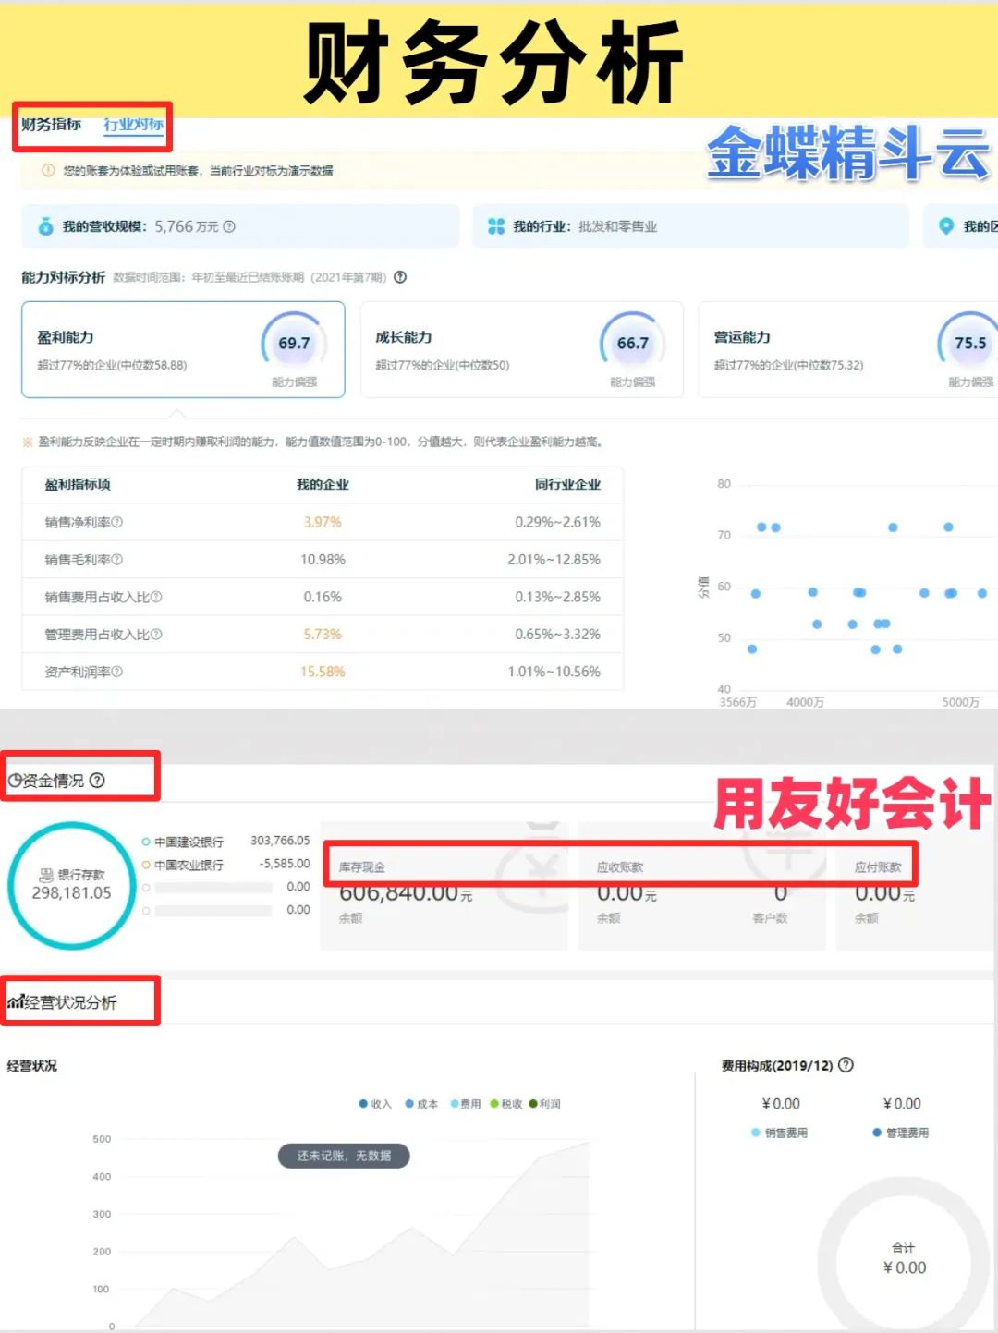
Task: Click the 中国建设银行 legend color dot
Action: pyautogui.click(x=146, y=842)
